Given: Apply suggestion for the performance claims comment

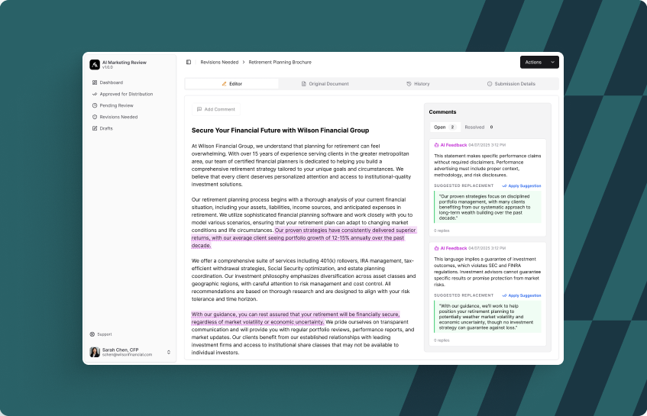Looking at the screenshot, I should click(522, 185).
